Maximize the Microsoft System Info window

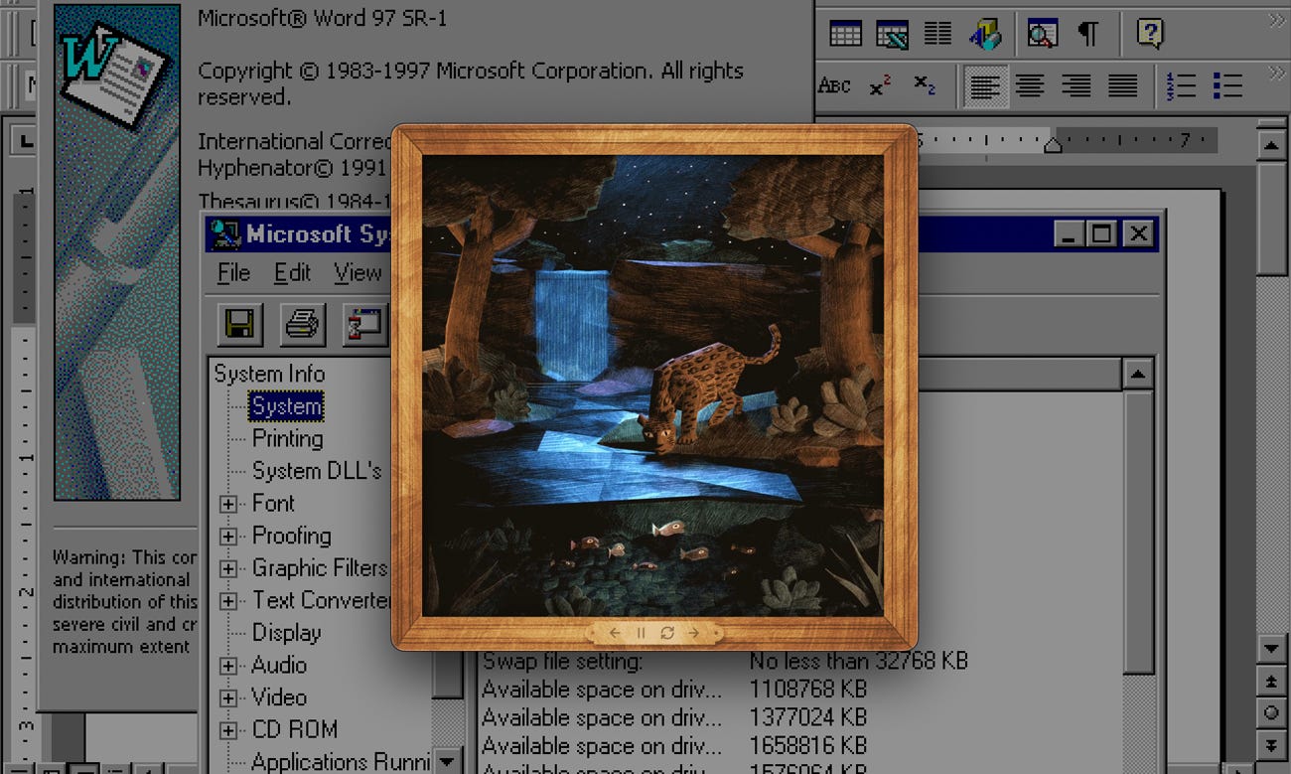pos(1101,234)
